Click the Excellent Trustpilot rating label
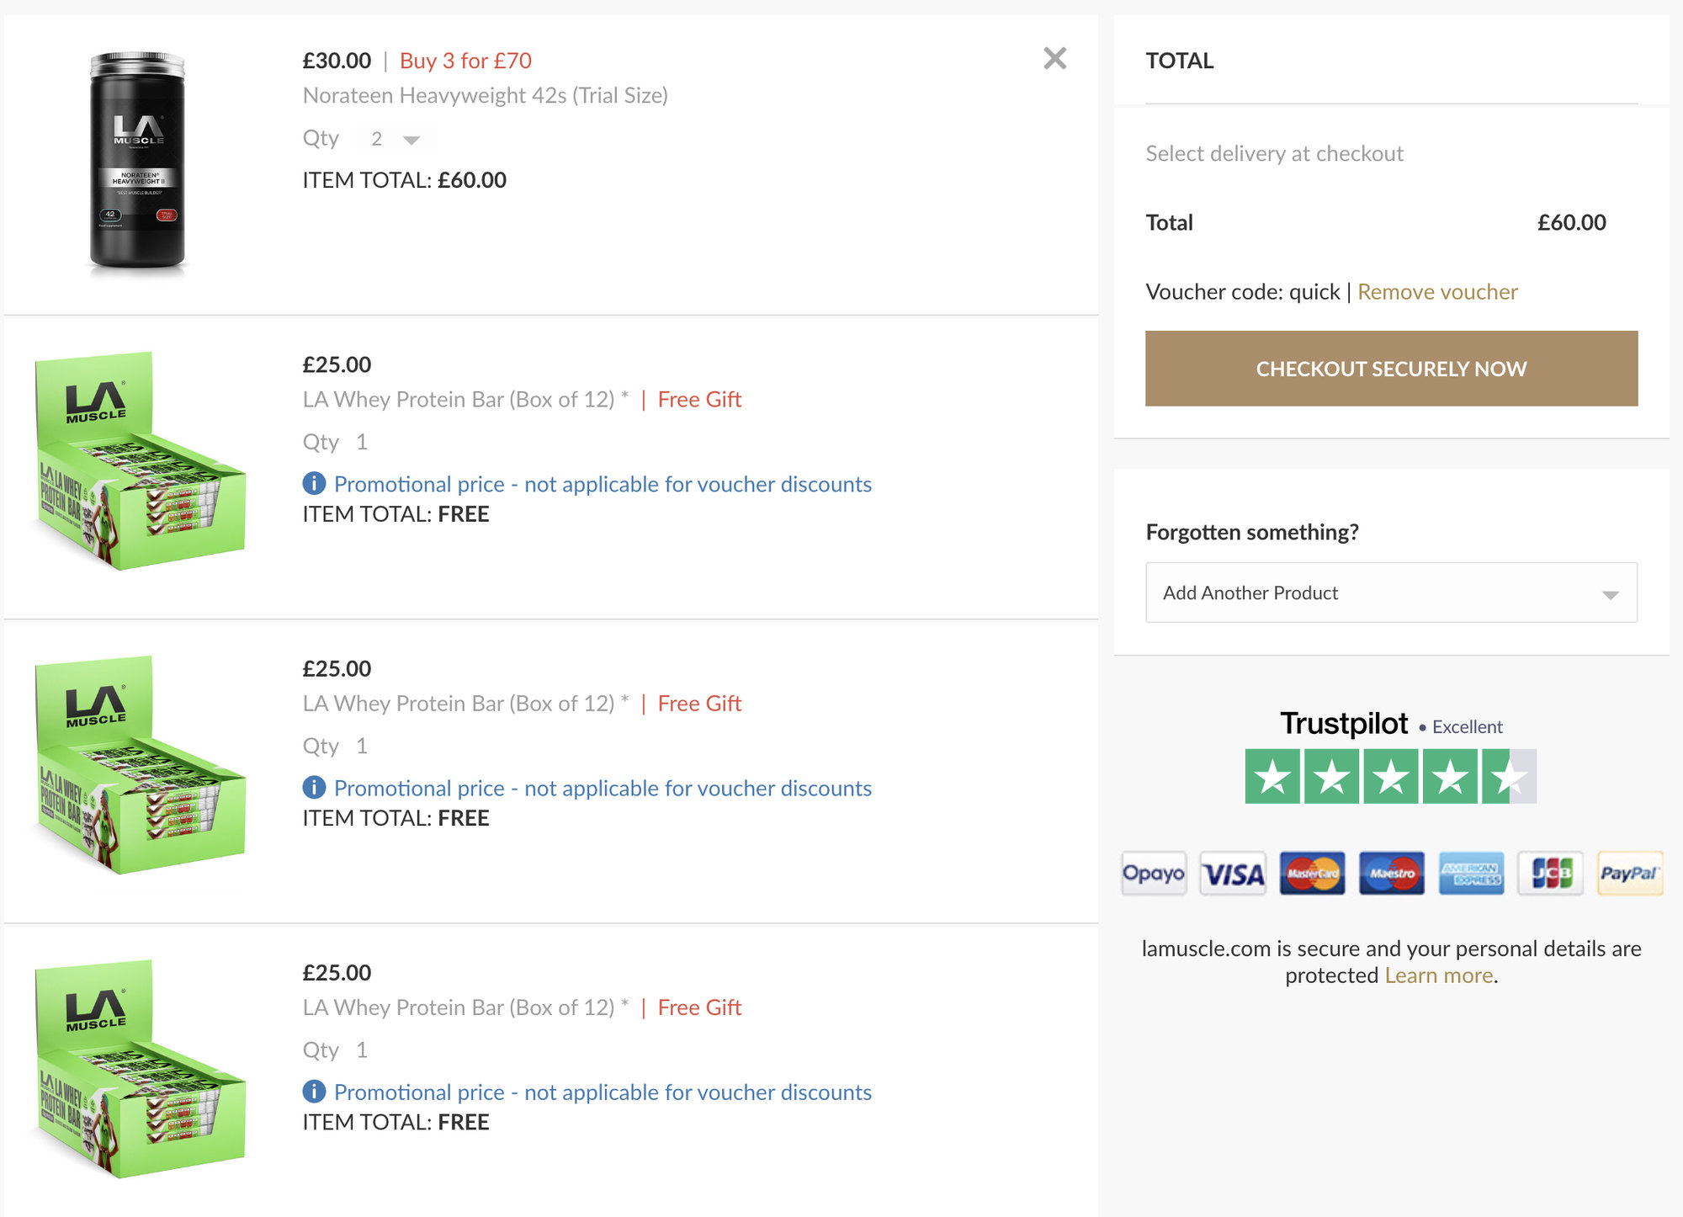Viewport: 1683px width, 1217px height. (x=1468, y=727)
